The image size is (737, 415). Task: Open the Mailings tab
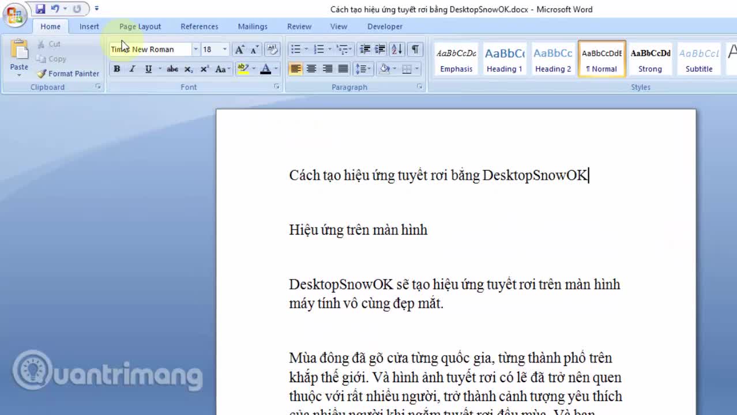coord(253,27)
